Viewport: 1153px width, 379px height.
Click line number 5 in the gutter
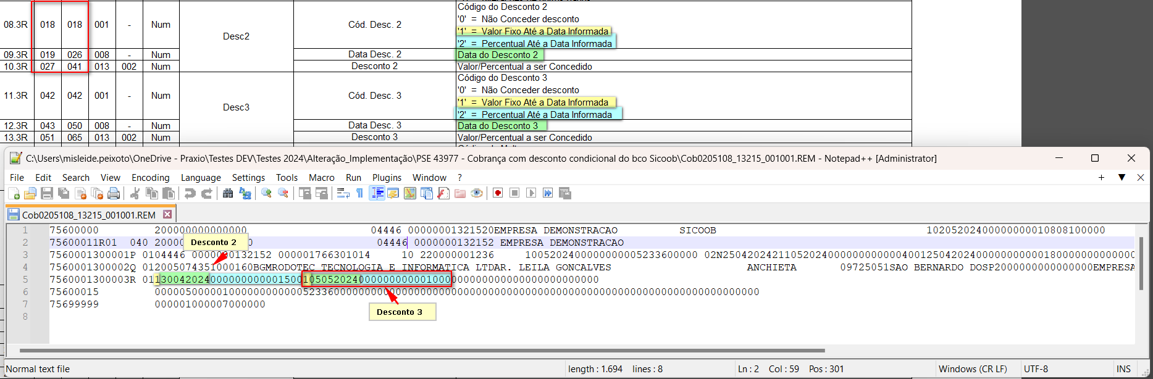pyautogui.click(x=25, y=280)
